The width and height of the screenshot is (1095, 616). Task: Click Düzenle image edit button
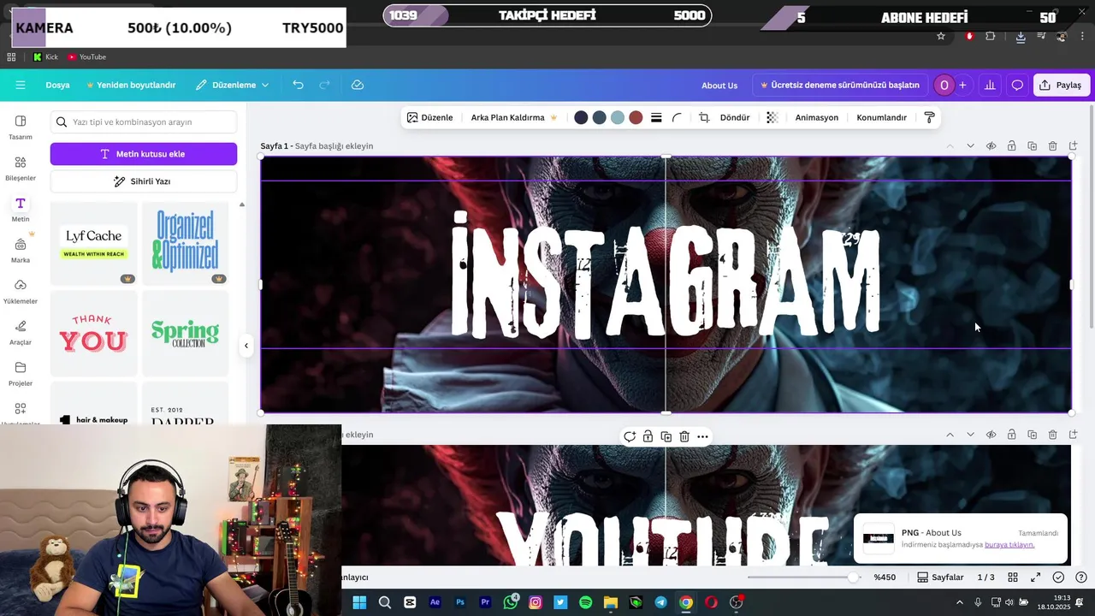pos(430,117)
